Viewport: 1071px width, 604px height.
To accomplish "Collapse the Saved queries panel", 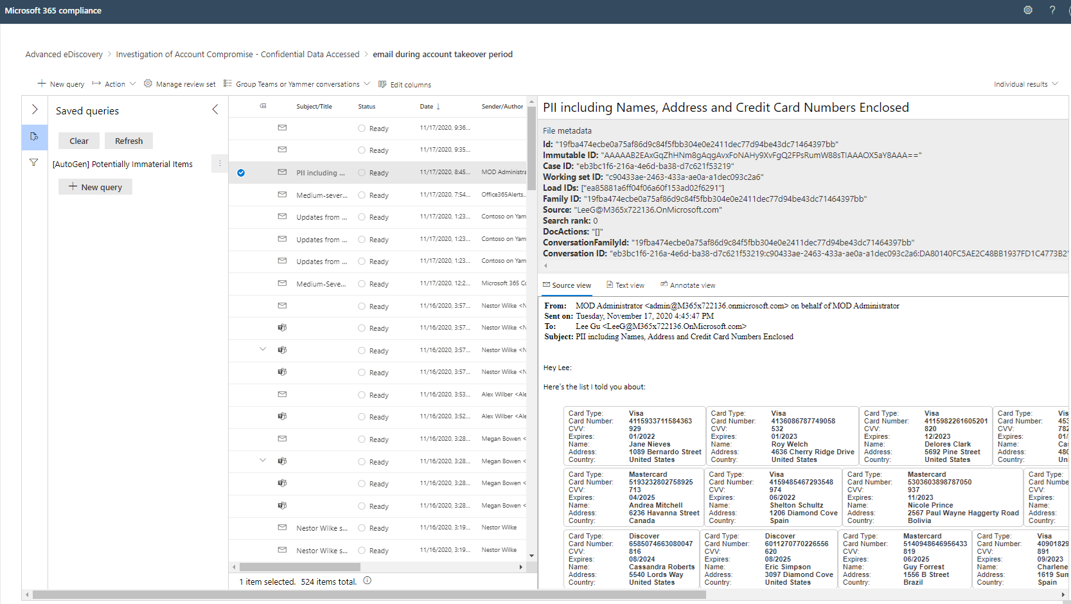I will point(215,110).
